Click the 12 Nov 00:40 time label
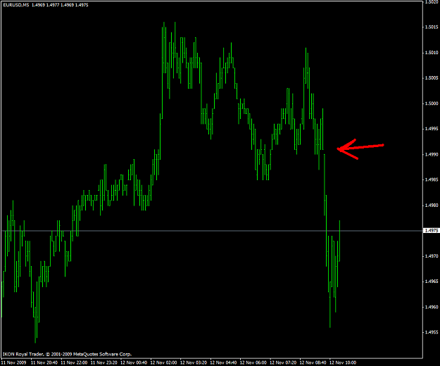Image resolution: width=440 pixels, height=366 pixels. 134,362
